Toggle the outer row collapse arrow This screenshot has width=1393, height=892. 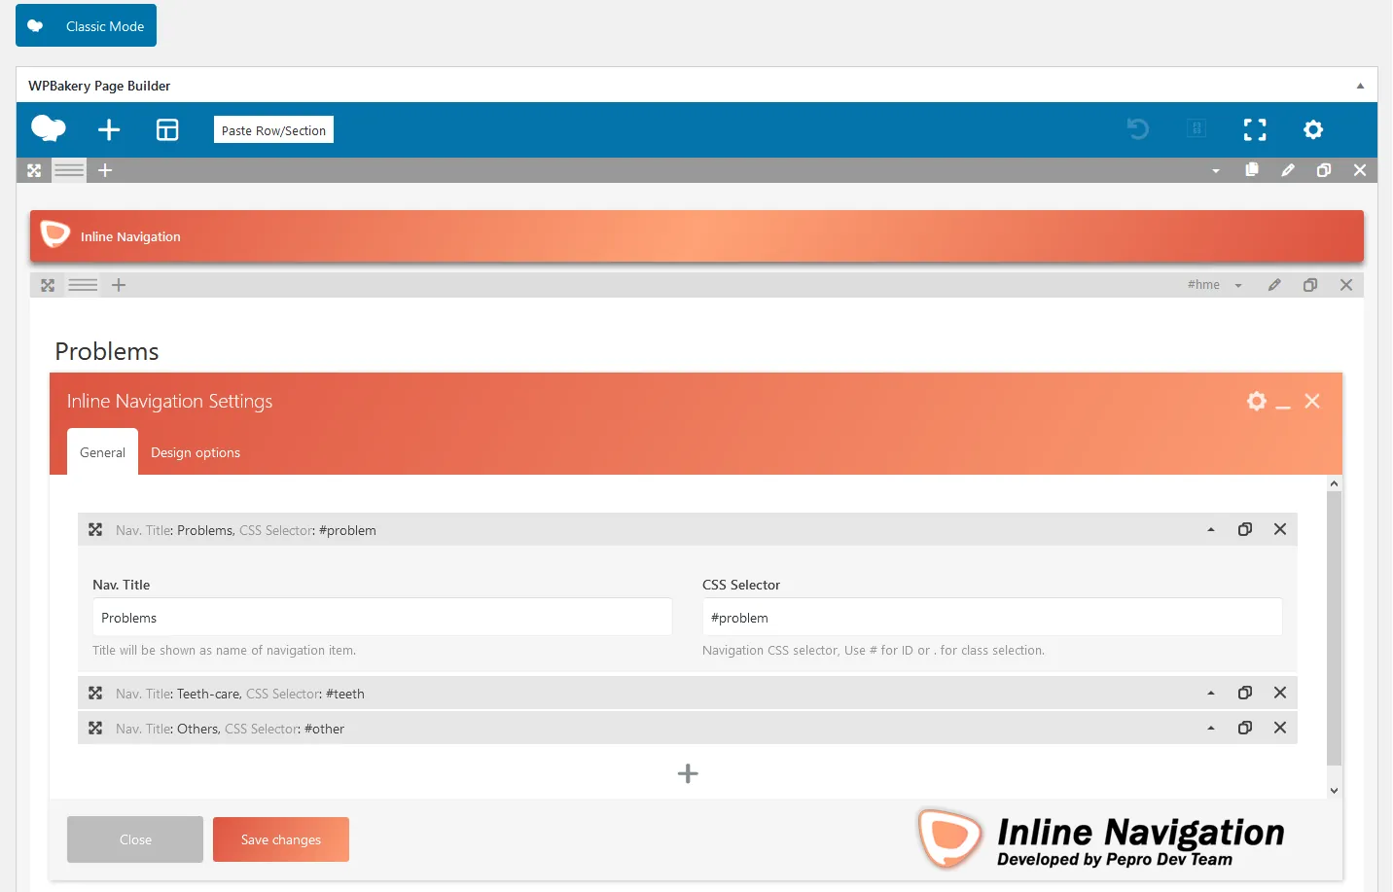pyautogui.click(x=1216, y=170)
